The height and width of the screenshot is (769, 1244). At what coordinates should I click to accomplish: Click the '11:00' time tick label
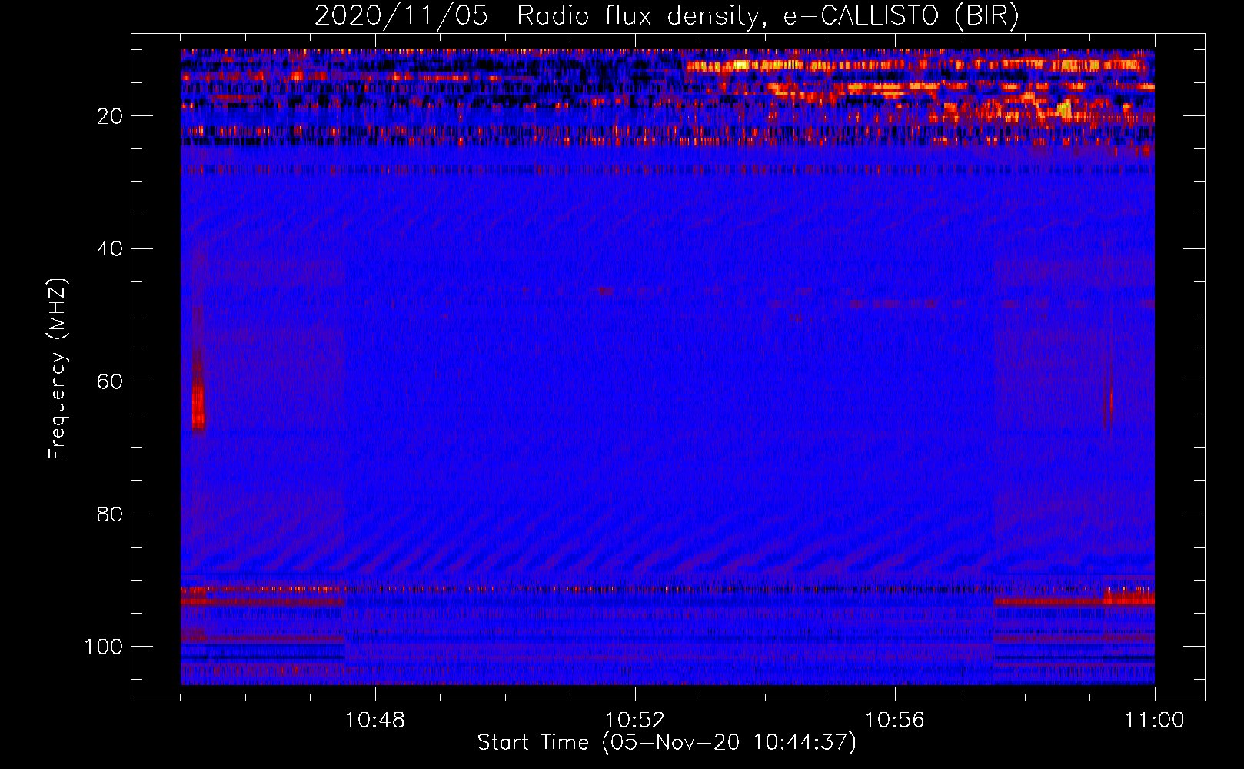point(1154,721)
